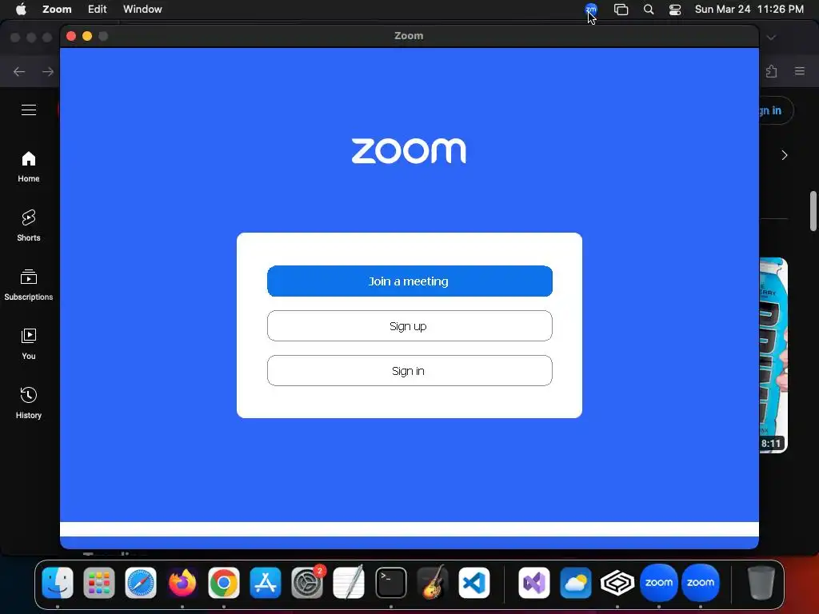Click the first Zoom icon in Dock
The image size is (819, 614).
click(x=659, y=583)
